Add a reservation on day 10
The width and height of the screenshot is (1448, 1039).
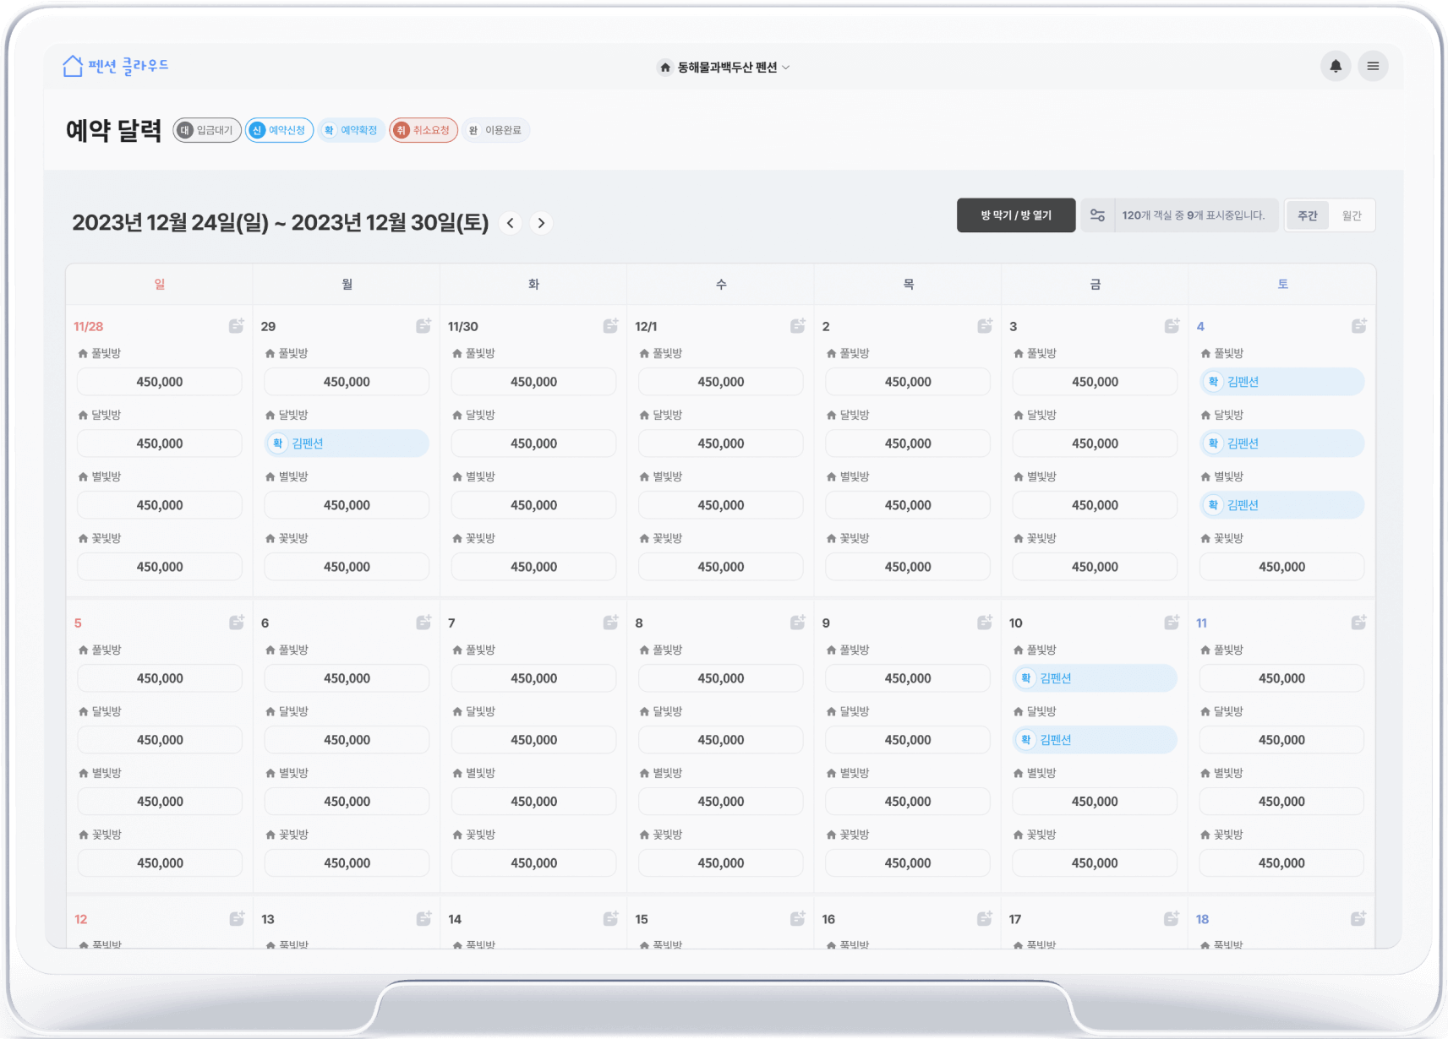(x=1172, y=623)
